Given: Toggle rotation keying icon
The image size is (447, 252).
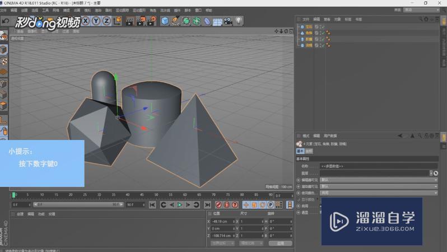Looking at the screenshot, I should 262,204.
